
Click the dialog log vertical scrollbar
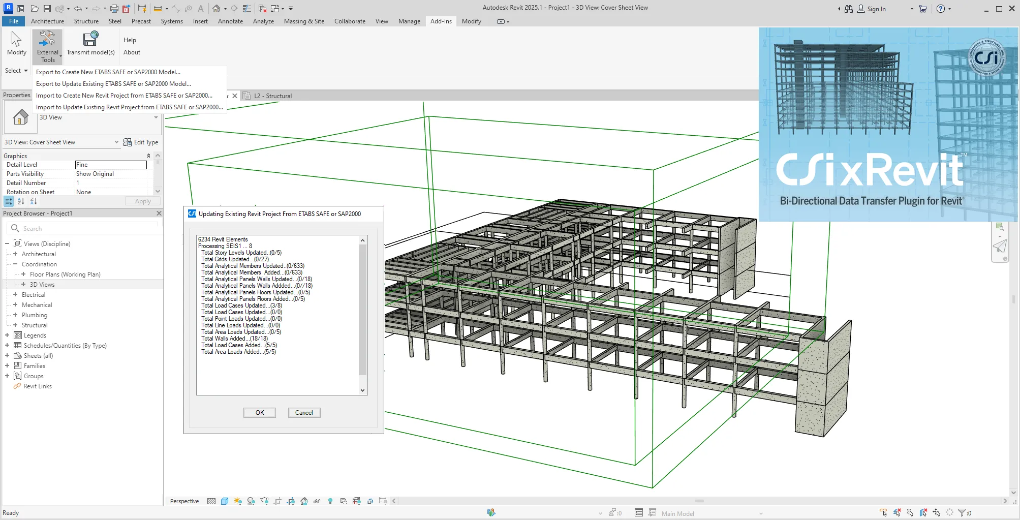tap(362, 310)
